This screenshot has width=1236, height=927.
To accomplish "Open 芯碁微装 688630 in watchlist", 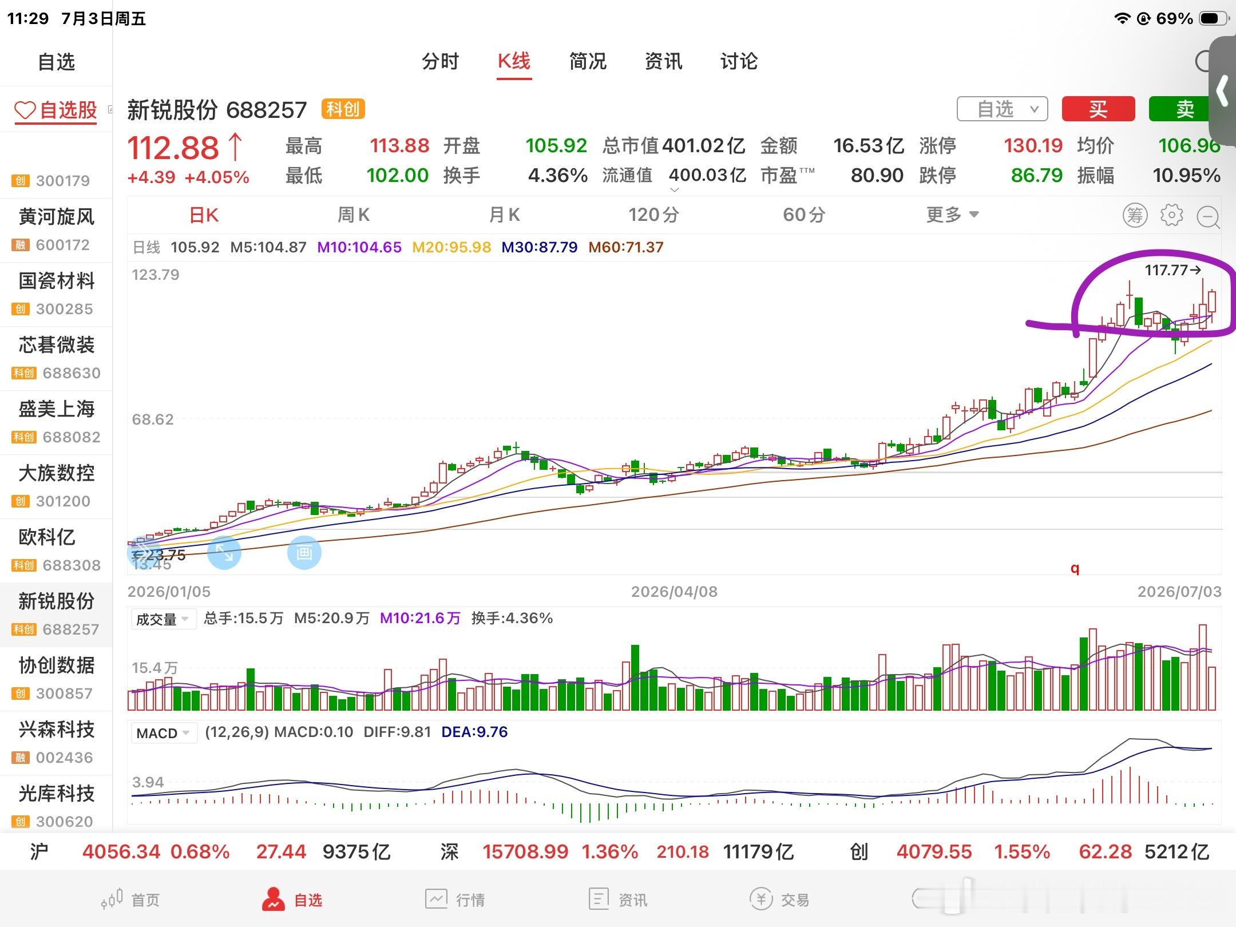I will coord(56,358).
